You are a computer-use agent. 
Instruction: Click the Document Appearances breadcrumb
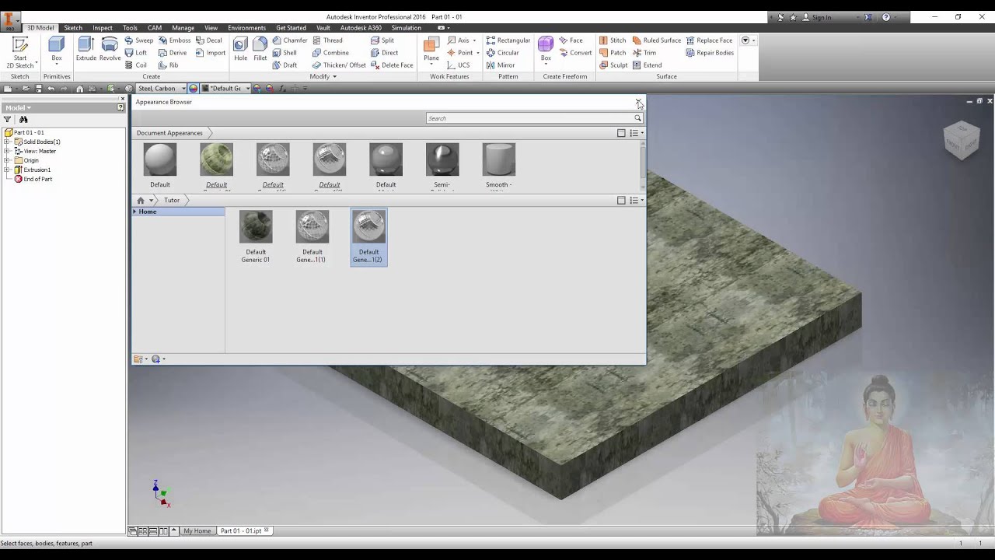169,133
